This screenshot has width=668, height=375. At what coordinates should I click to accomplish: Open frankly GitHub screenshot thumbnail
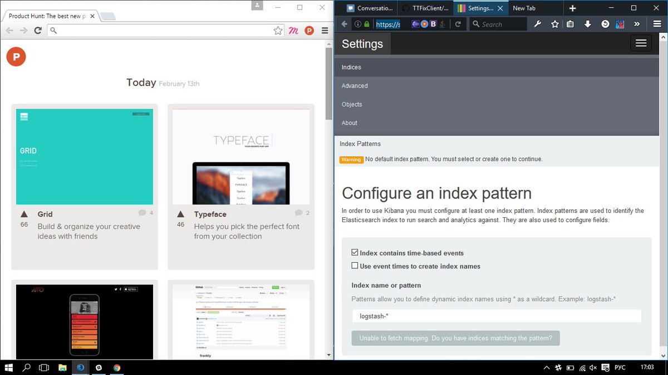click(x=241, y=322)
